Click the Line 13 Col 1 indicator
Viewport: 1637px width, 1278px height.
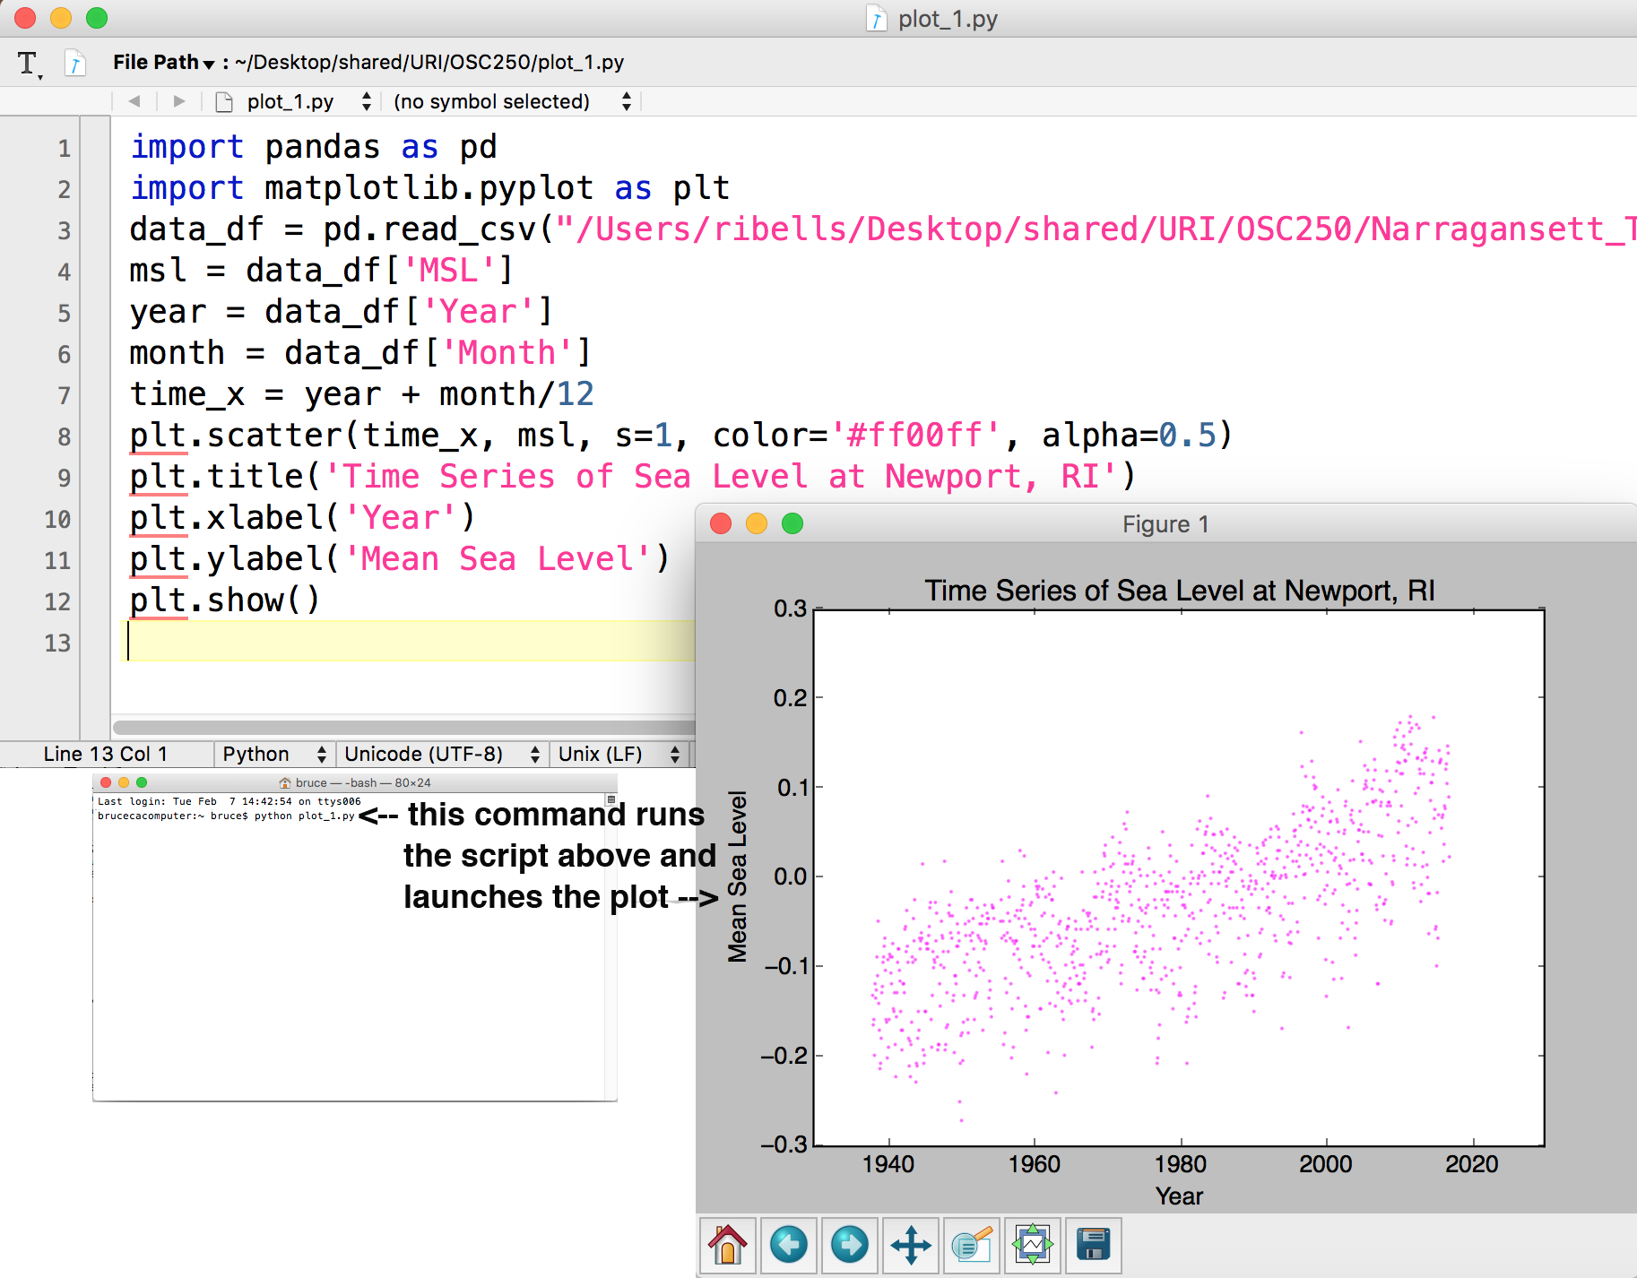[105, 754]
